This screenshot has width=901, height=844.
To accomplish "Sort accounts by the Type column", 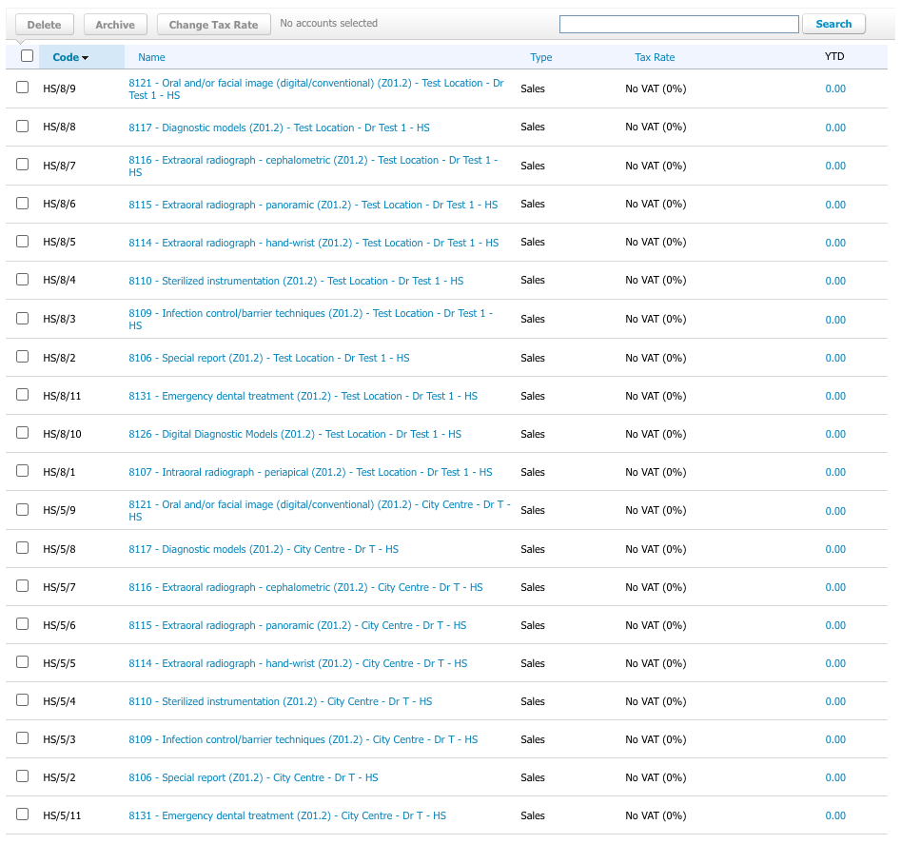I will point(540,57).
